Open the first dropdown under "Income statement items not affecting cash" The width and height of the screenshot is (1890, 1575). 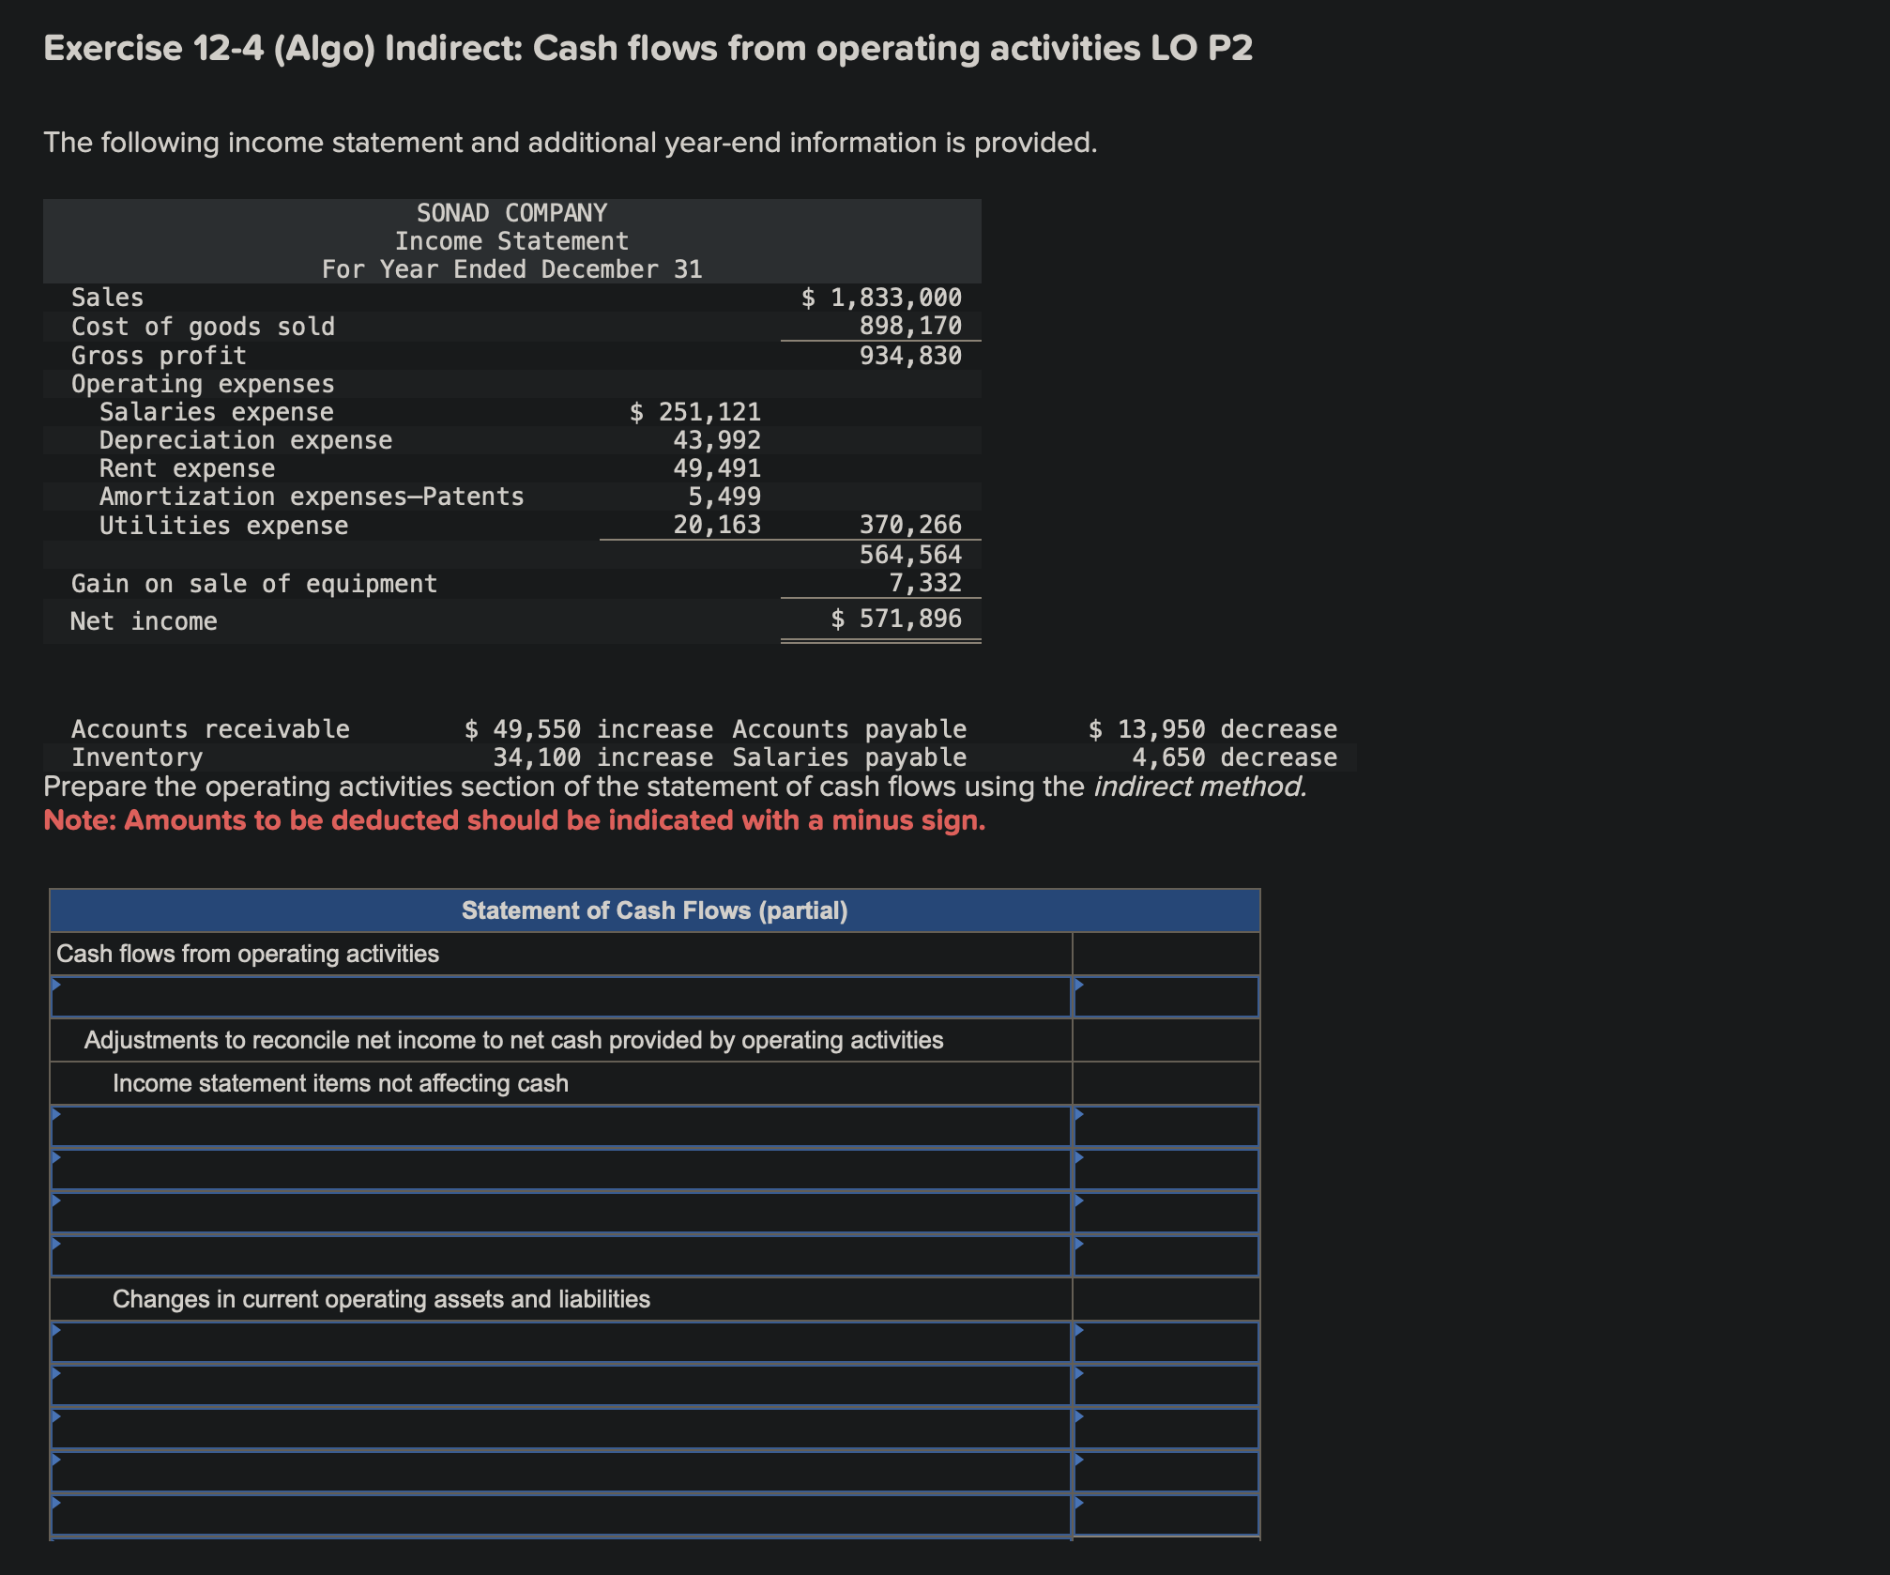(x=563, y=1124)
